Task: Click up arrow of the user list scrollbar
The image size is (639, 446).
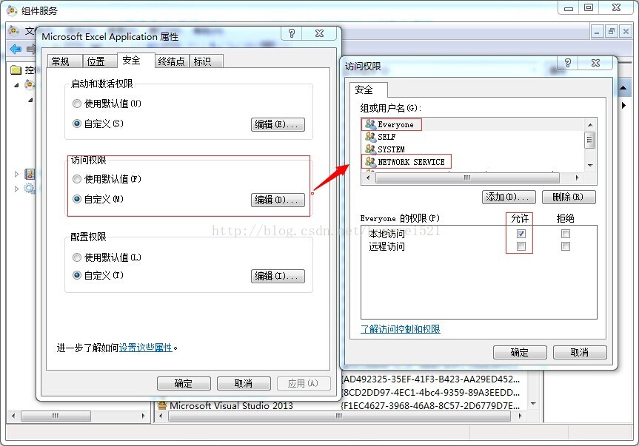Action: [589, 124]
